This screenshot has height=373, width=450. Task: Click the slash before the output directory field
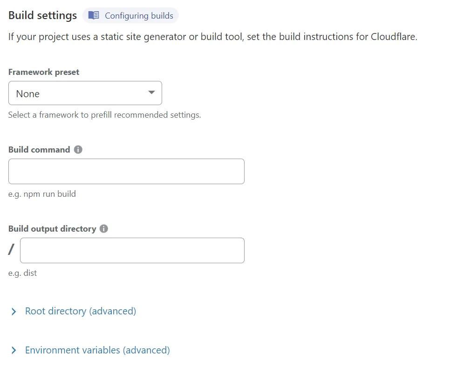10,250
